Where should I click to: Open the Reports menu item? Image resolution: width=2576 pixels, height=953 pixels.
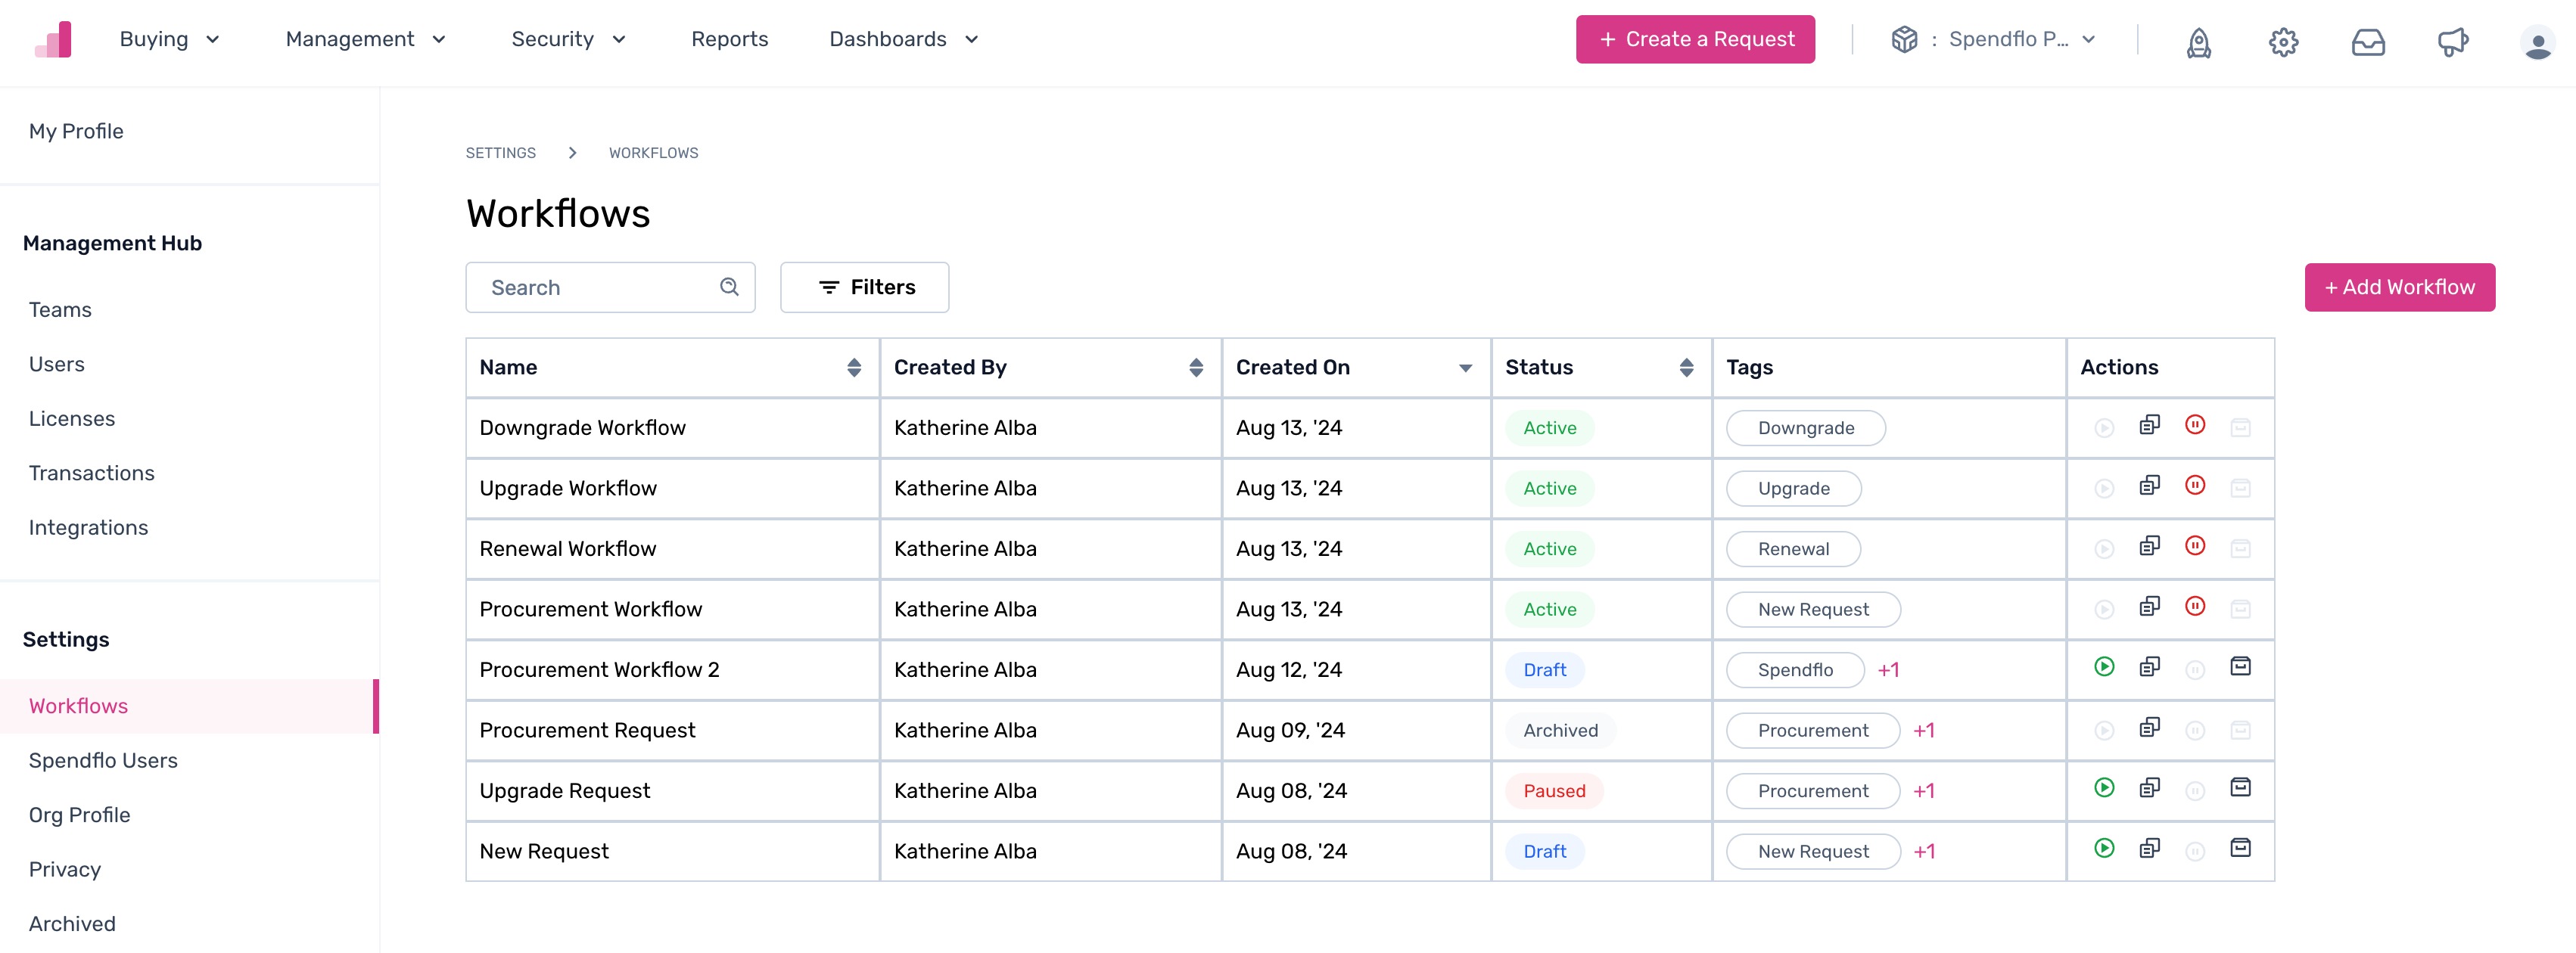click(729, 39)
